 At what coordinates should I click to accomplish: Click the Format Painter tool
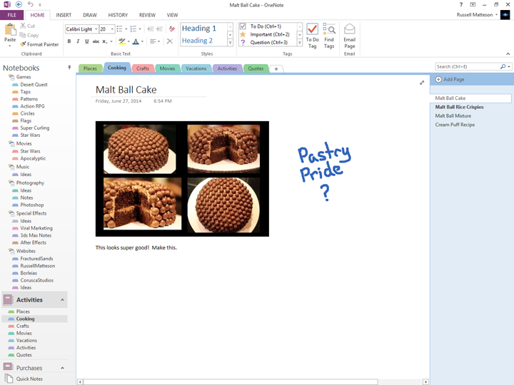pyautogui.click(x=40, y=44)
